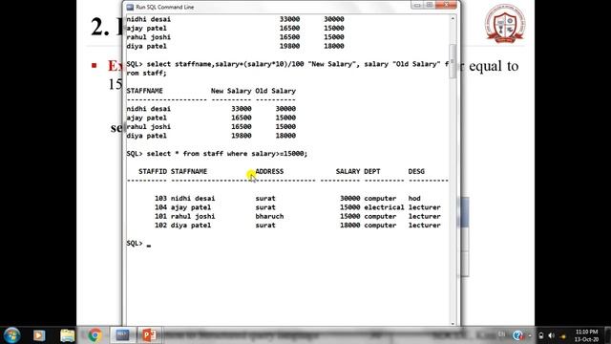
Task: Click the DESG column header
Action: point(416,172)
